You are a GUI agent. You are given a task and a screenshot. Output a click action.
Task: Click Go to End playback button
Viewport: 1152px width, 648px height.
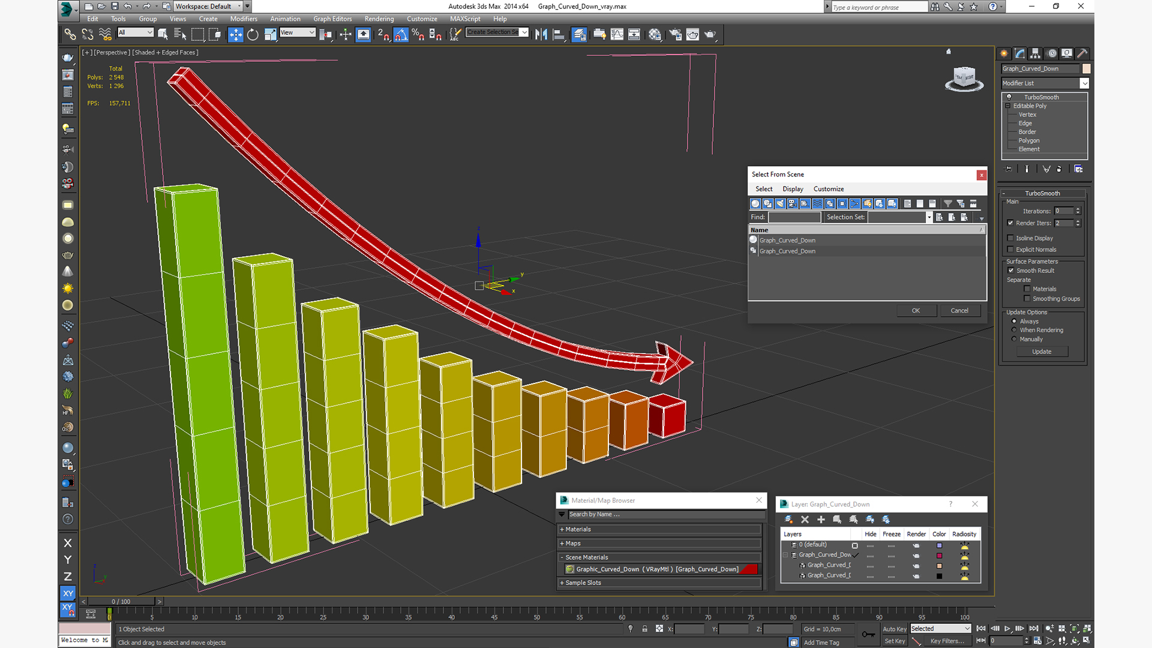(x=1033, y=628)
